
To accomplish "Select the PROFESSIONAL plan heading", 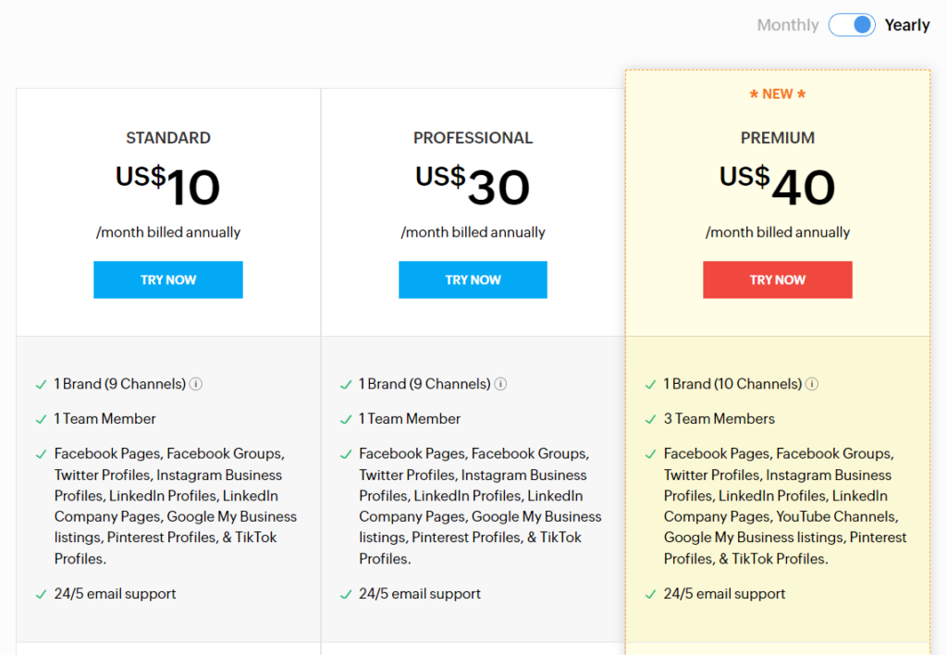I will [x=473, y=138].
